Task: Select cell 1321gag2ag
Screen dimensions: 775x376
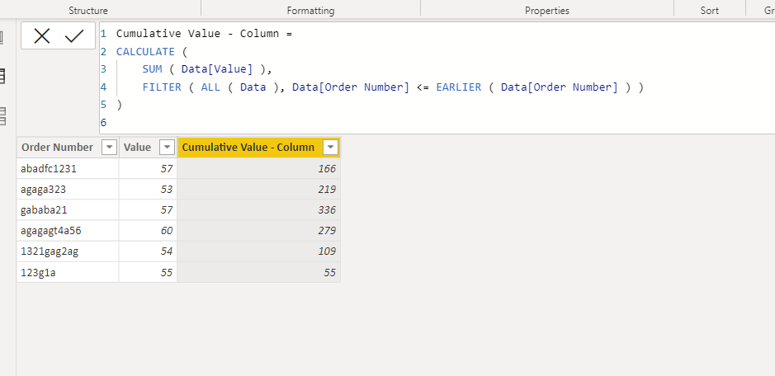Action: (68, 251)
